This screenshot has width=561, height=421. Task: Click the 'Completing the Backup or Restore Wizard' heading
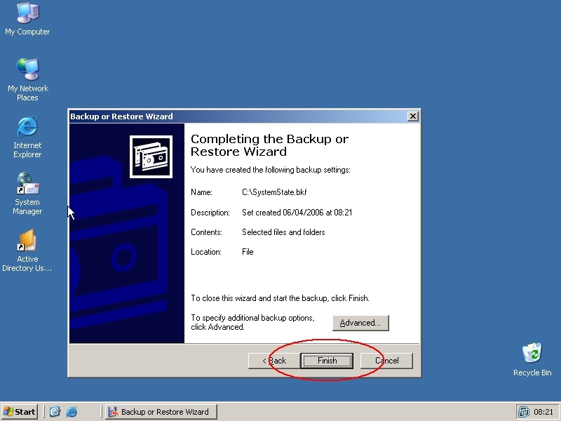click(269, 145)
